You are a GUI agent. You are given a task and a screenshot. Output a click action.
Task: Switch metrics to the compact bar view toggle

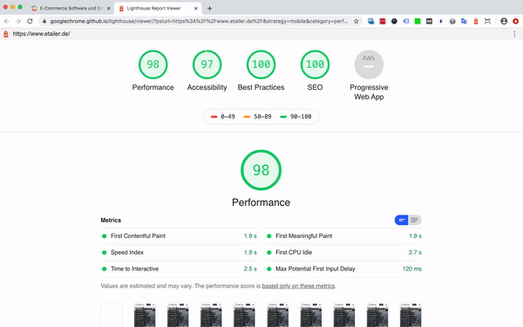point(401,220)
